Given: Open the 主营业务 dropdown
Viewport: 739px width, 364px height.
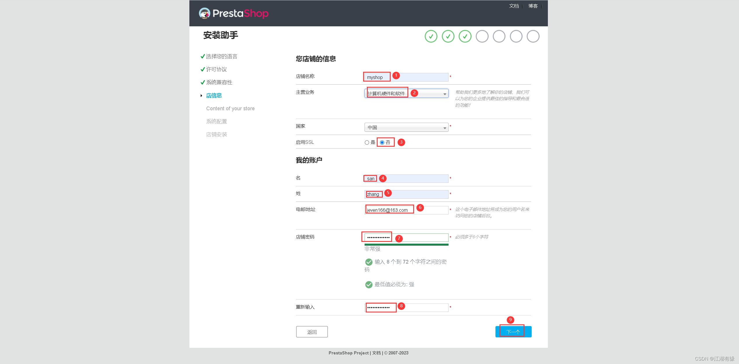Looking at the screenshot, I should [406, 93].
